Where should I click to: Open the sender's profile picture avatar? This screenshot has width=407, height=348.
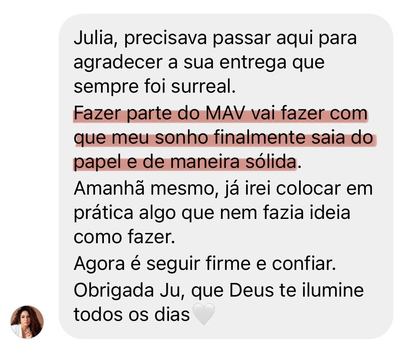pyautogui.click(x=27, y=322)
